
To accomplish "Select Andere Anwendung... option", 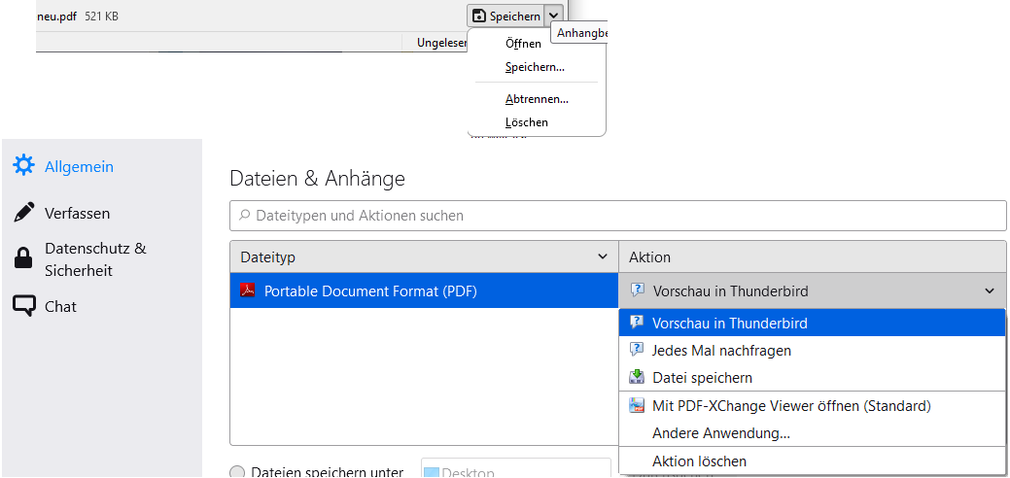I will coord(720,433).
